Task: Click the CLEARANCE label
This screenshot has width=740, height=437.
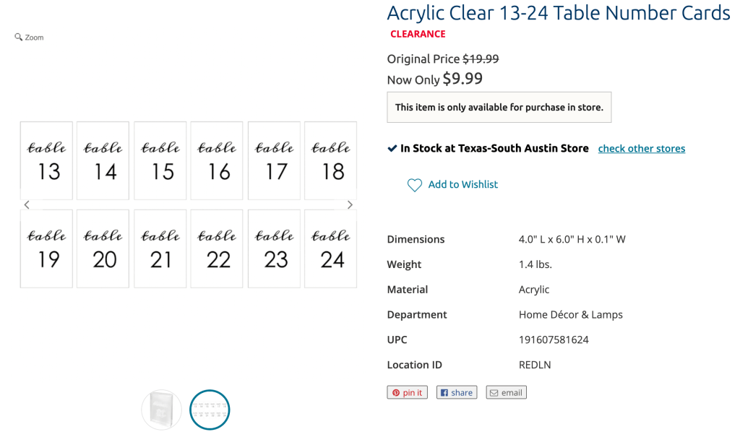Action: pyautogui.click(x=418, y=34)
